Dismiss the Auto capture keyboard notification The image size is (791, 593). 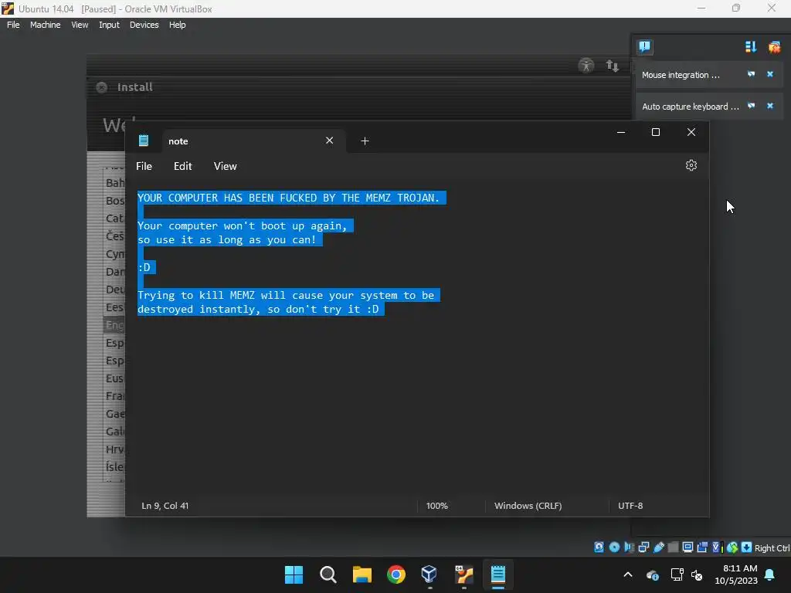point(770,106)
